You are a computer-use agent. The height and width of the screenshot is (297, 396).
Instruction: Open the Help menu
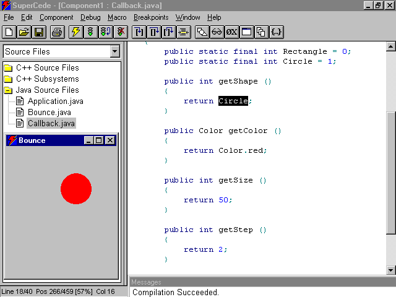(x=214, y=17)
